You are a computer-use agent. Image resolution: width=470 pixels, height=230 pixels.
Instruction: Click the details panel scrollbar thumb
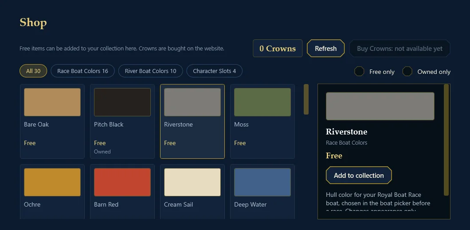tap(446, 140)
